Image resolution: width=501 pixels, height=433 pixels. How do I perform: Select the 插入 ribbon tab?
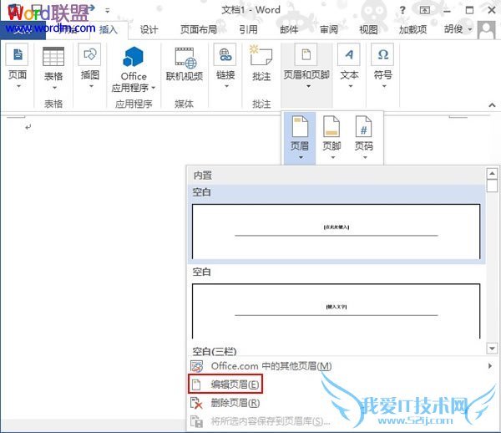click(109, 30)
